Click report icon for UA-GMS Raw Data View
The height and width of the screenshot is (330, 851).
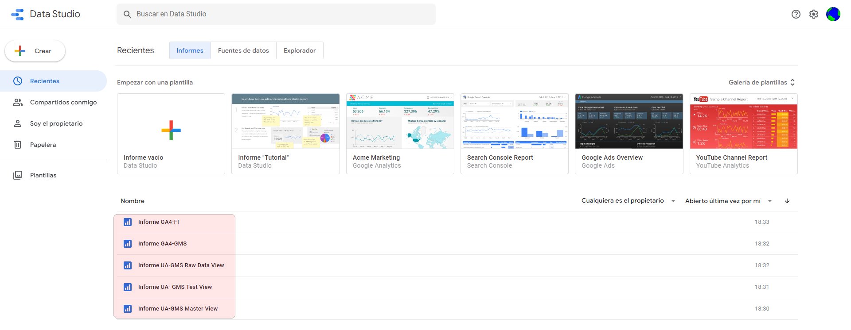[128, 265]
